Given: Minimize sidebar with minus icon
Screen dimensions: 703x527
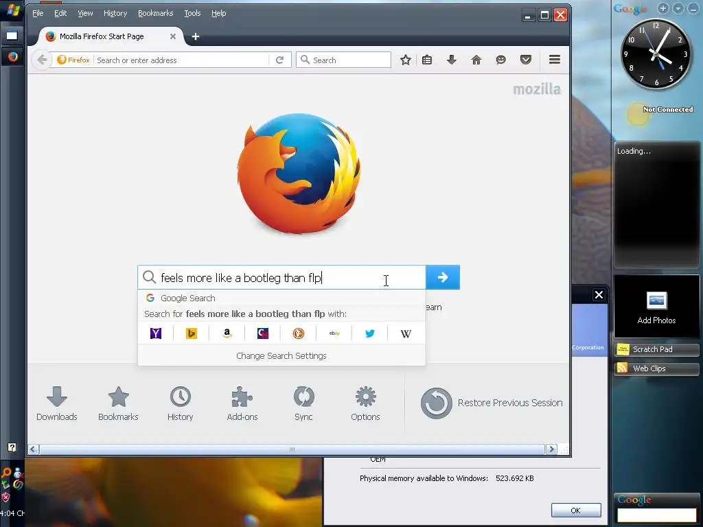Looking at the screenshot, I should click(693, 8).
